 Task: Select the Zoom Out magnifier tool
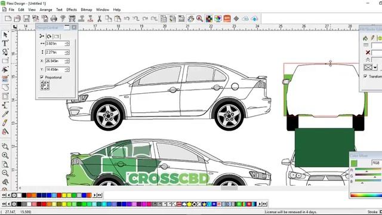(5, 173)
